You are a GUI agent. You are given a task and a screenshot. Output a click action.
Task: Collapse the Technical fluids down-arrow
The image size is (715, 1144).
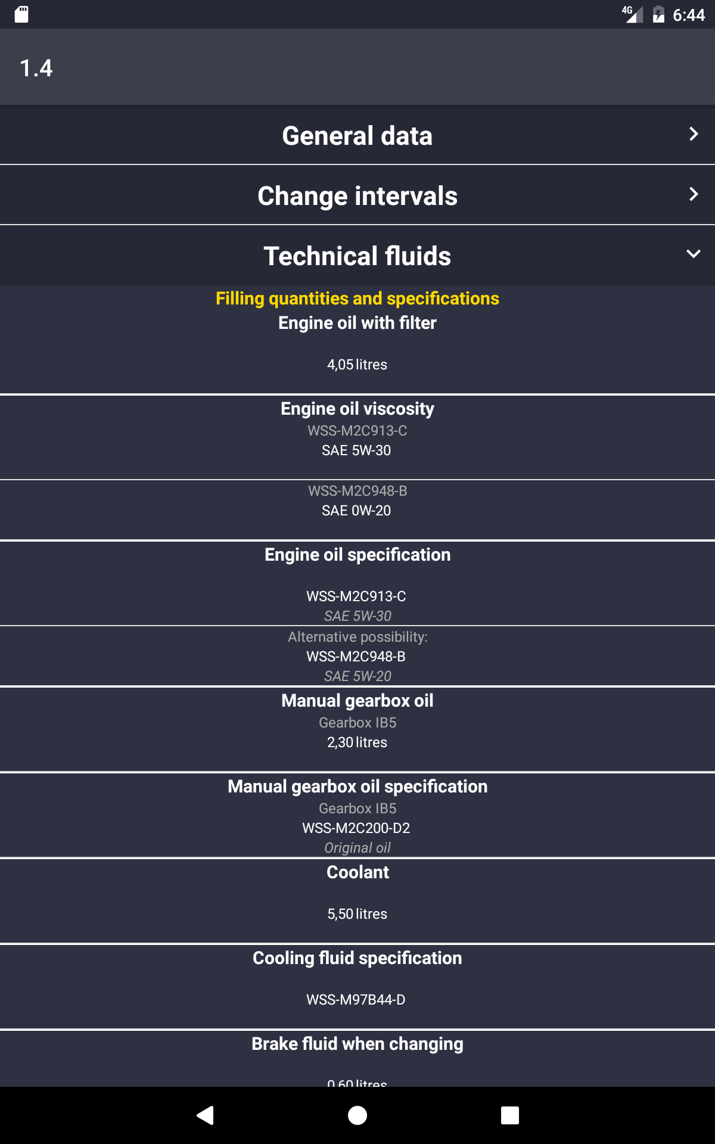(x=693, y=254)
